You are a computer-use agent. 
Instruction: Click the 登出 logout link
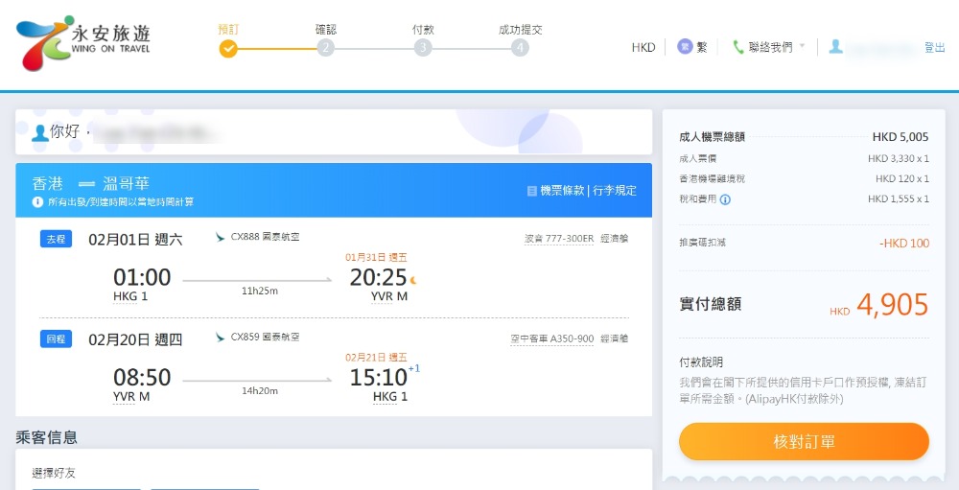[934, 47]
